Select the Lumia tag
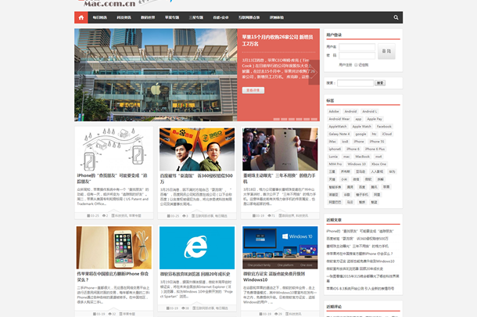477x317 pixels. [x=333, y=157]
